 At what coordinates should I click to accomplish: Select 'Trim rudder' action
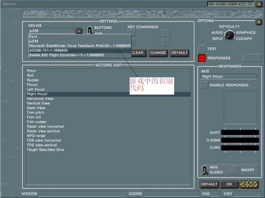pos(108,122)
